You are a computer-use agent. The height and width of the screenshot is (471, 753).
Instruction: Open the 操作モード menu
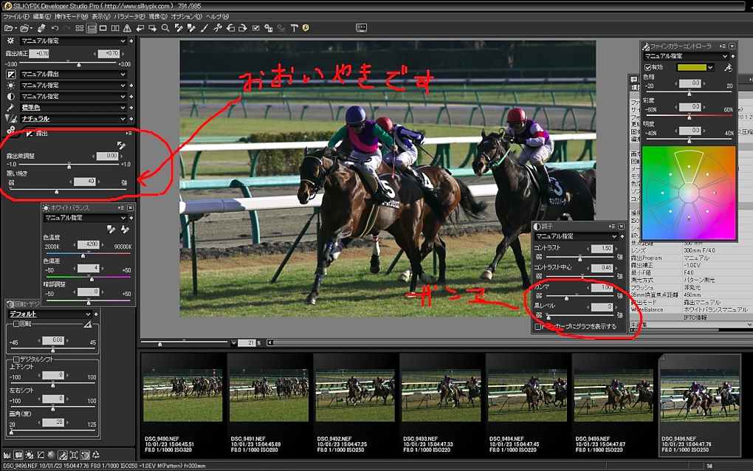point(71,16)
